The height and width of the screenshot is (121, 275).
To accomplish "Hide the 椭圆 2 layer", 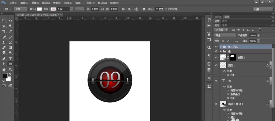I will point(216,57).
